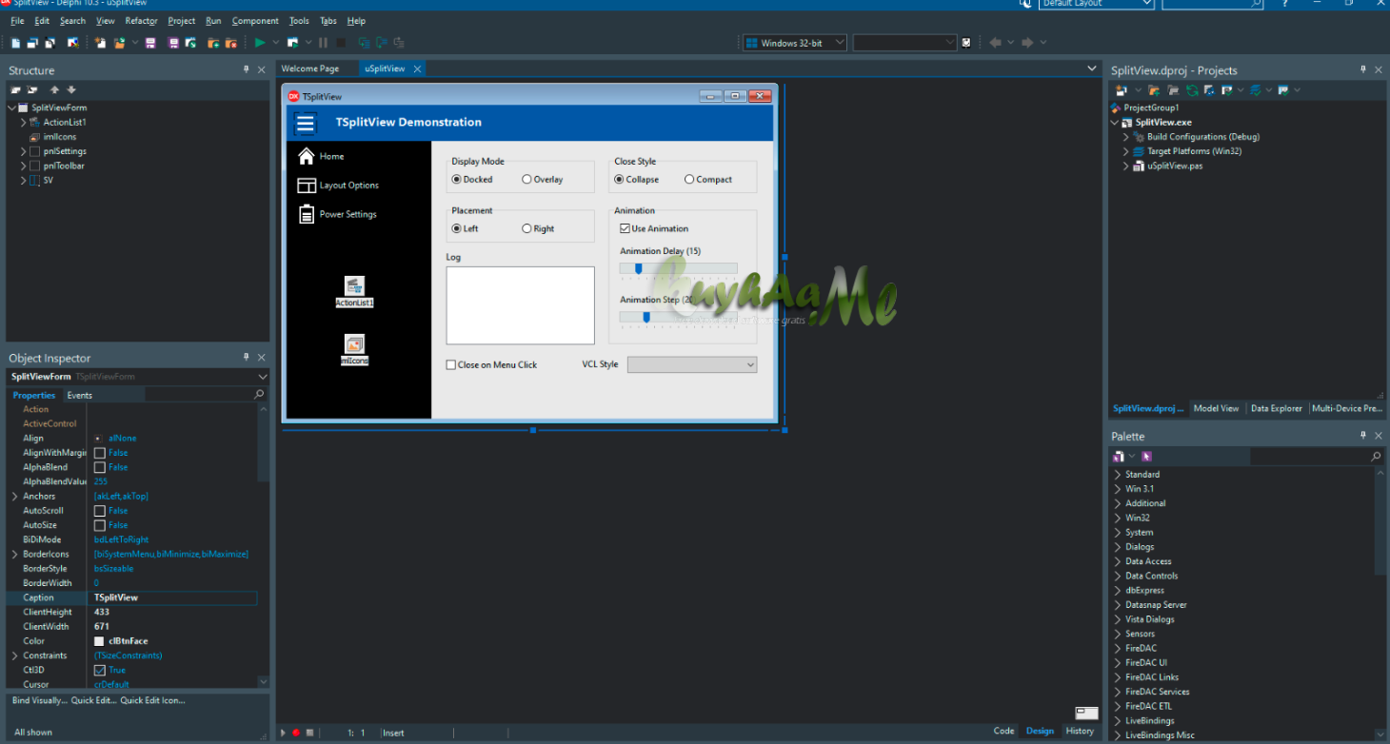Click the Open Project folder icon in toolbar
1390x744 pixels.
120,43
